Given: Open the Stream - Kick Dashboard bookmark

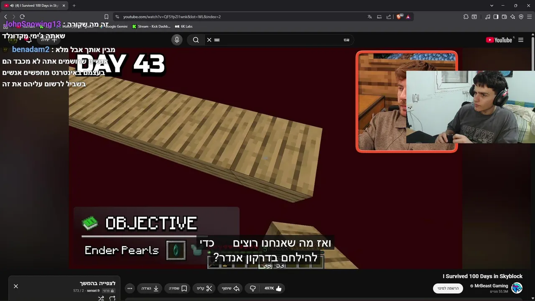Looking at the screenshot, I should pos(151,26).
